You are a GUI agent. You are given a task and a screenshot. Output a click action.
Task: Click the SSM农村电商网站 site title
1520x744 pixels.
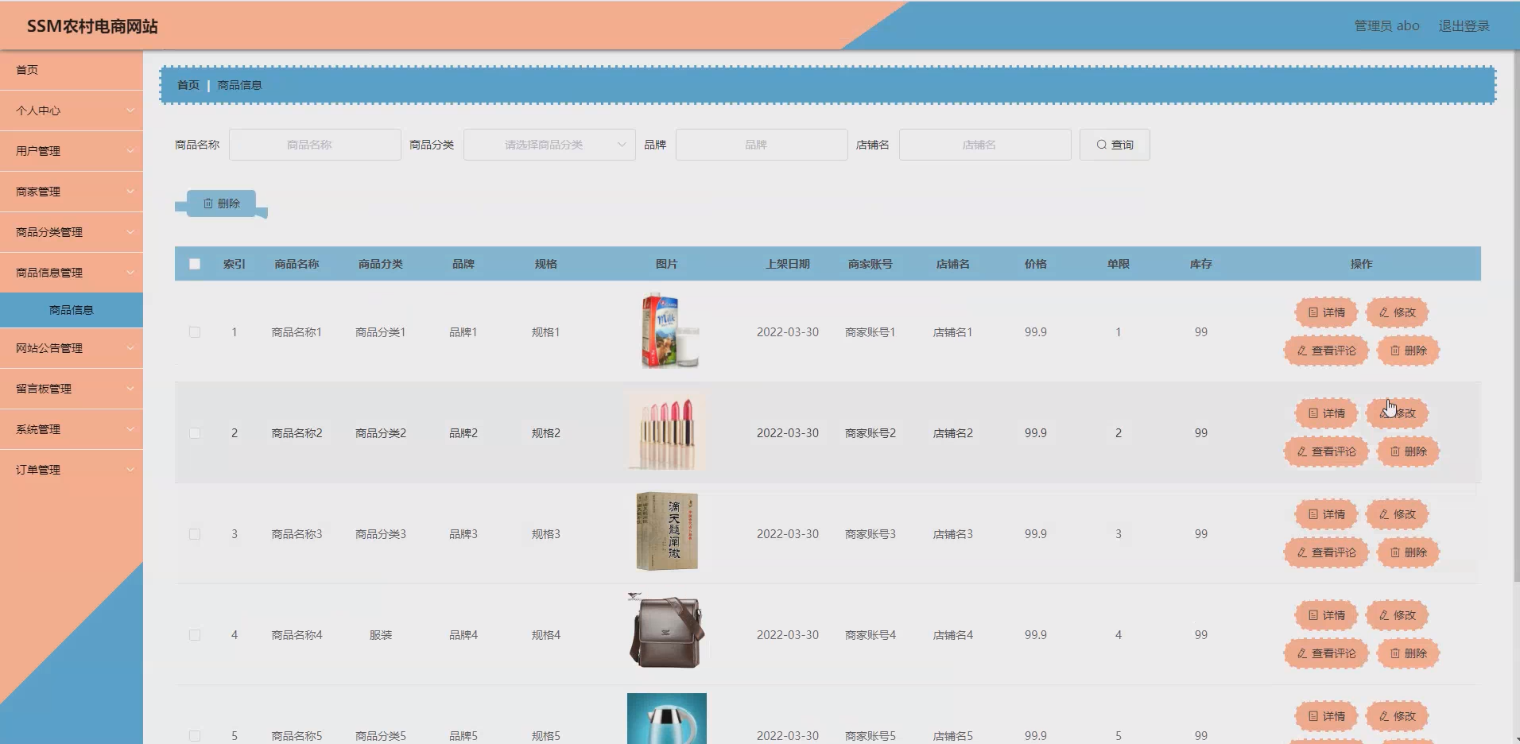[92, 26]
